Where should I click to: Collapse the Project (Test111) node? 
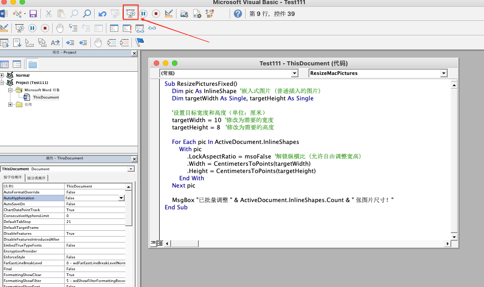[x=2, y=83]
